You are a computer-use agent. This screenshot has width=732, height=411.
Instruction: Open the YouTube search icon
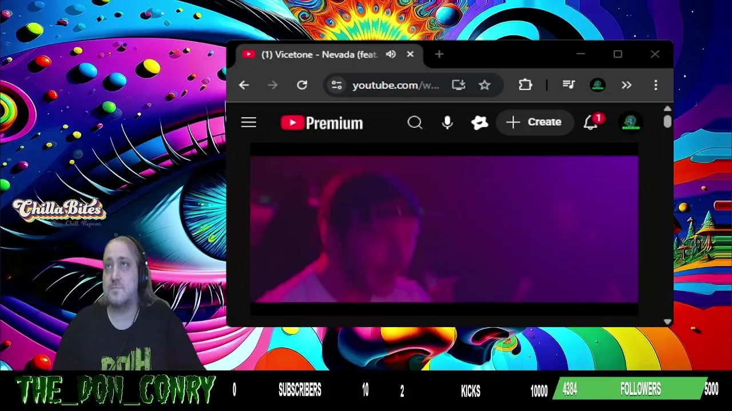click(x=415, y=122)
